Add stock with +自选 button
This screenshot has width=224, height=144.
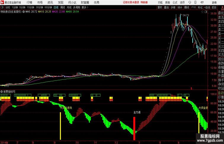pyautogui.click(x=207, y=7)
